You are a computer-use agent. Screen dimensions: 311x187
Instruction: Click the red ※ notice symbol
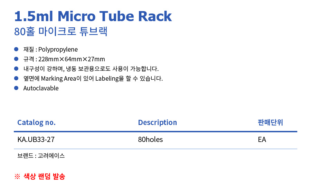tap(17, 177)
